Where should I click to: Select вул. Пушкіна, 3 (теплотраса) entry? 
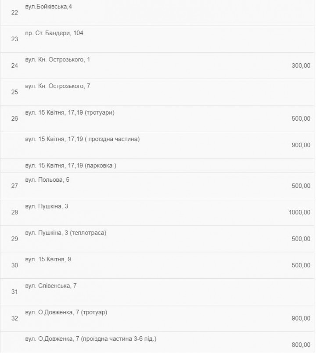click(66, 233)
